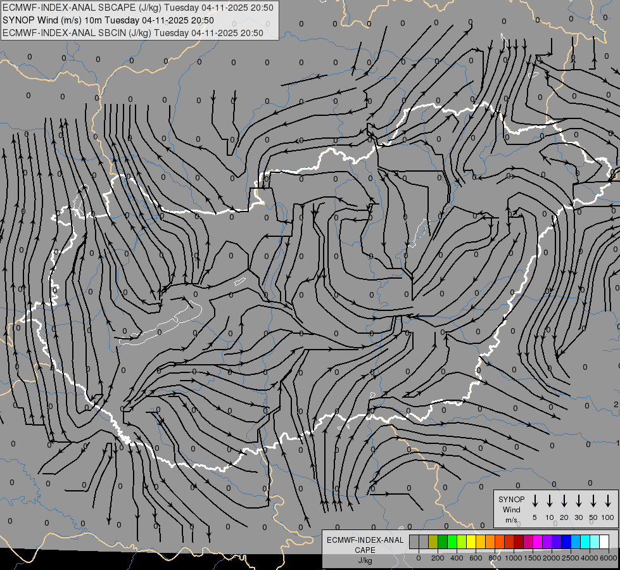Pick the pure blue CAPE legend swatch

click(x=566, y=541)
